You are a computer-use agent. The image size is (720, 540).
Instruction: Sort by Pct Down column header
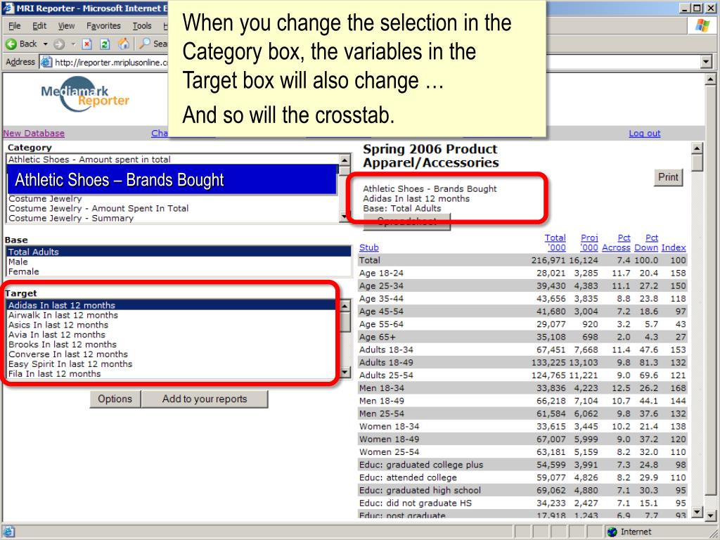click(646, 243)
